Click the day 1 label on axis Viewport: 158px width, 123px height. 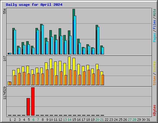tap(10, 120)
